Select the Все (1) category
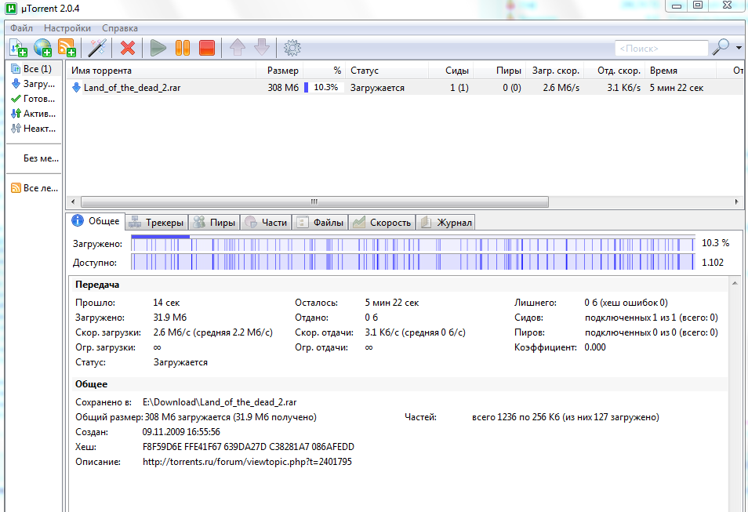This screenshot has height=512, width=748. click(x=35, y=69)
